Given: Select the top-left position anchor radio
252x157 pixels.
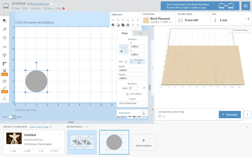Looking at the screenshot, I should (122, 47).
